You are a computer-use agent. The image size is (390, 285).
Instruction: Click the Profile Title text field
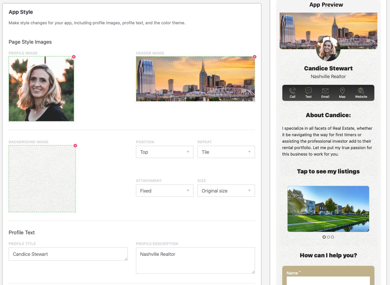click(x=68, y=254)
